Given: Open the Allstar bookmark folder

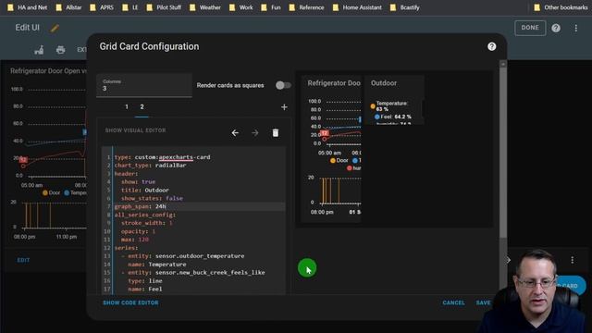Looking at the screenshot, I should (68, 7).
